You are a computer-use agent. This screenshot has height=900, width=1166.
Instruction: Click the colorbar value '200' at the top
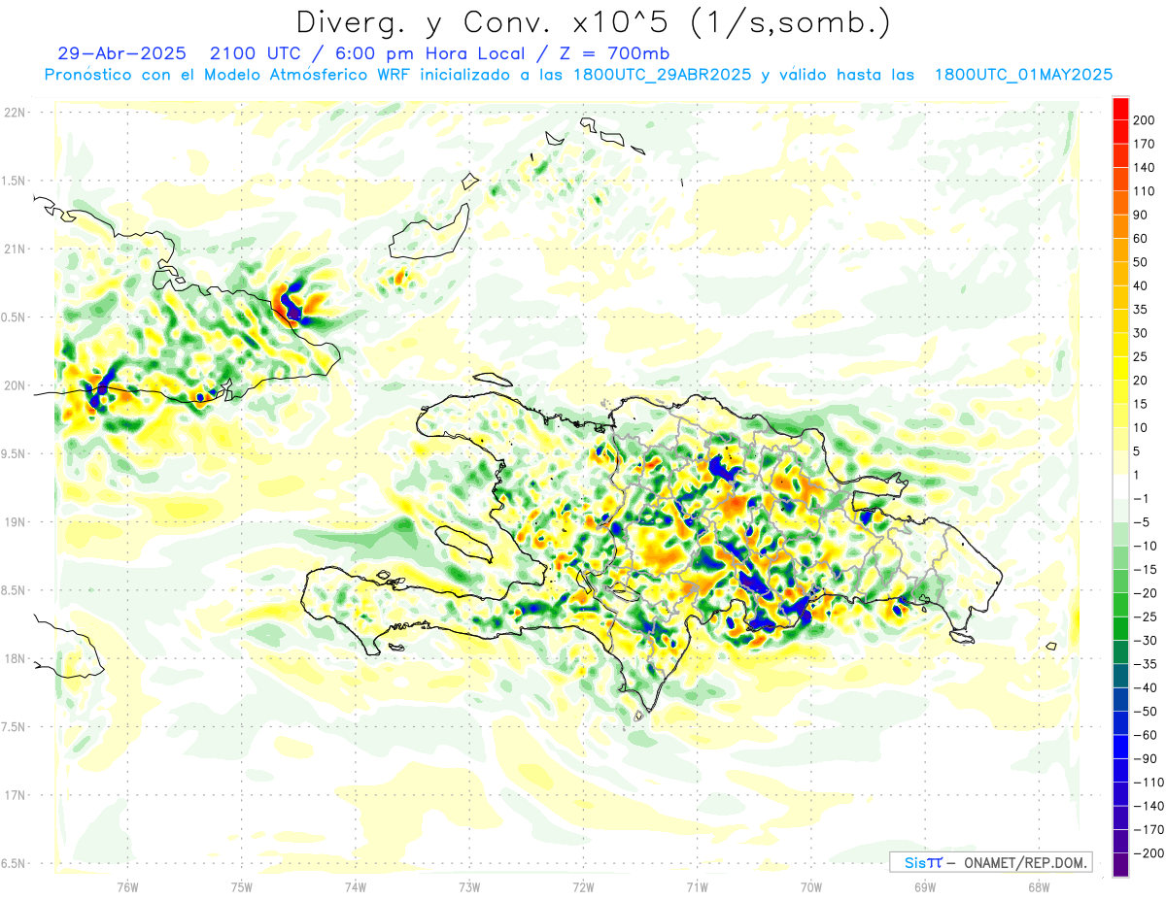[1146, 120]
